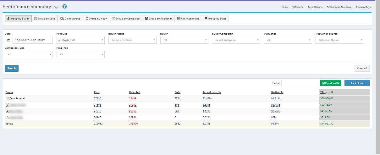The width and height of the screenshot is (380, 155).
Task: Expand the Campaign Type dropdown
Action: pyautogui.click(x=29, y=55)
